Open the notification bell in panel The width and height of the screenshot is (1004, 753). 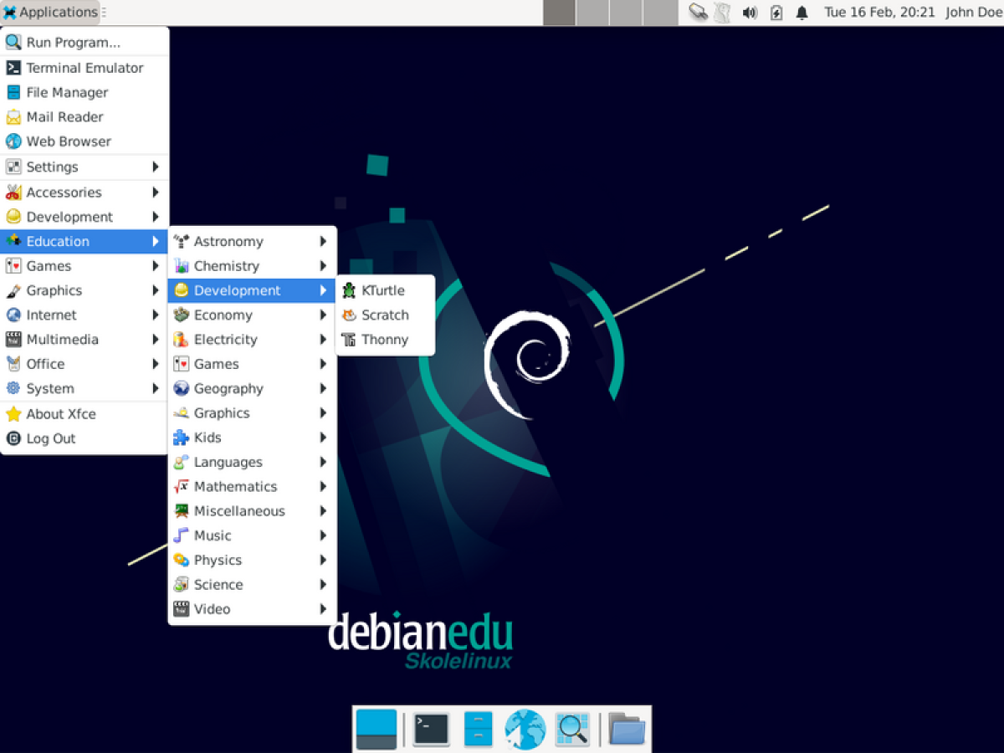[x=802, y=13]
